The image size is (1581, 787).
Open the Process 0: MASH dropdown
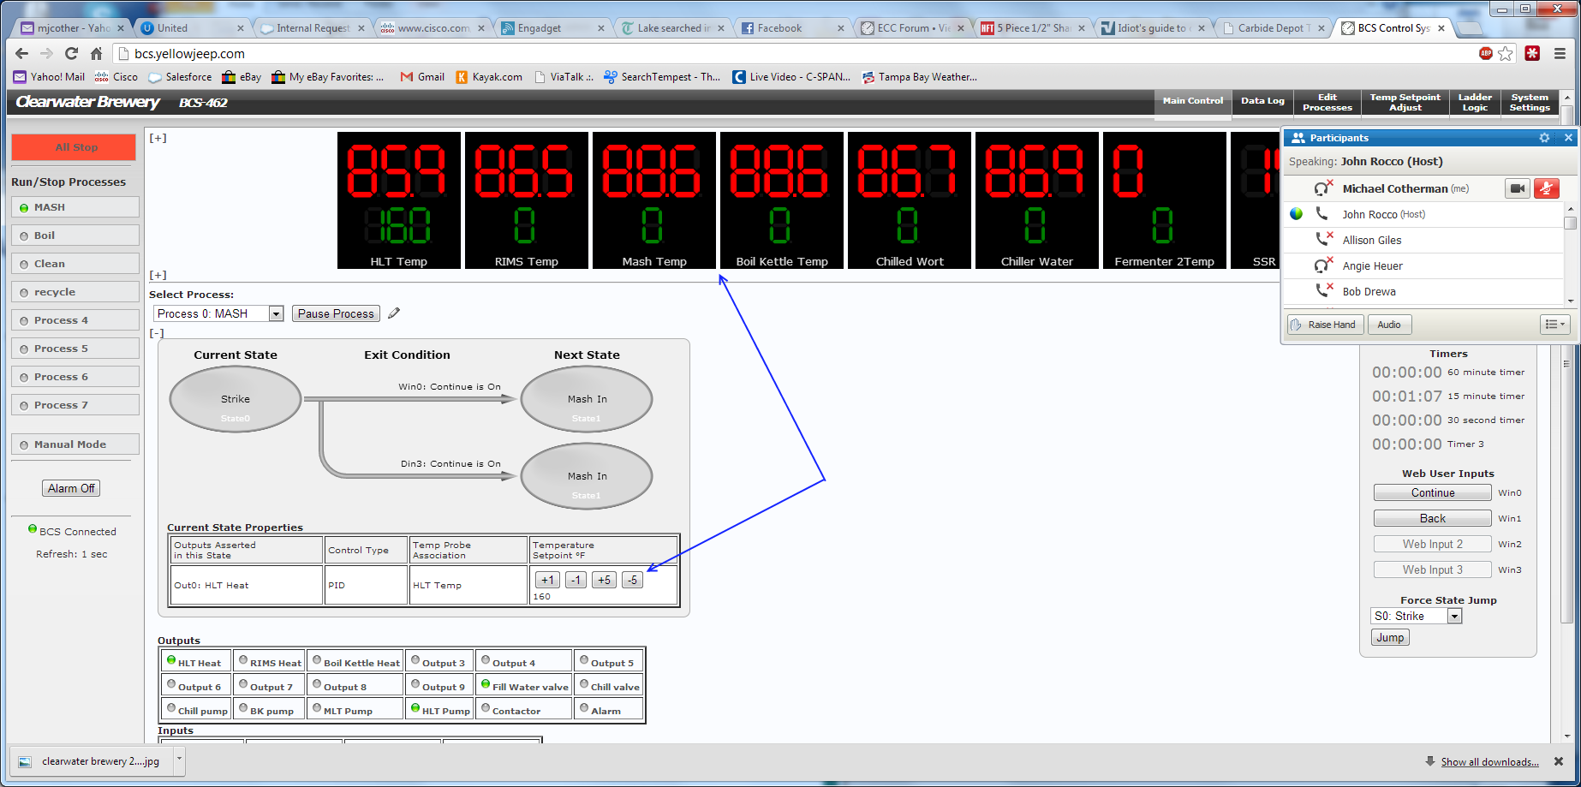(218, 313)
